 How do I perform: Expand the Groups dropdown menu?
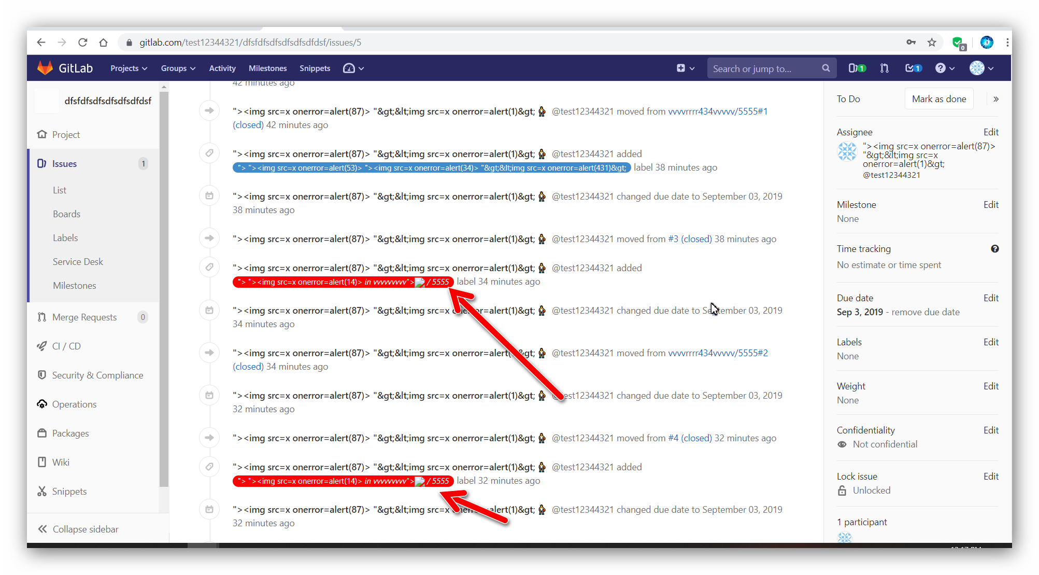[178, 68]
